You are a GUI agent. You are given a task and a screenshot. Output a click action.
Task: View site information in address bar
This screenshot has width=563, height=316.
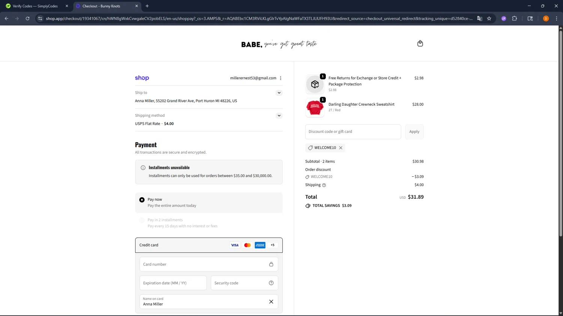coord(40,18)
